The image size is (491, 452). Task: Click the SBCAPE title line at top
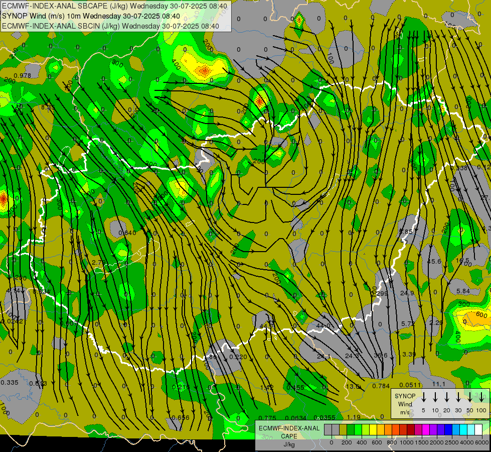(x=115, y=6)
